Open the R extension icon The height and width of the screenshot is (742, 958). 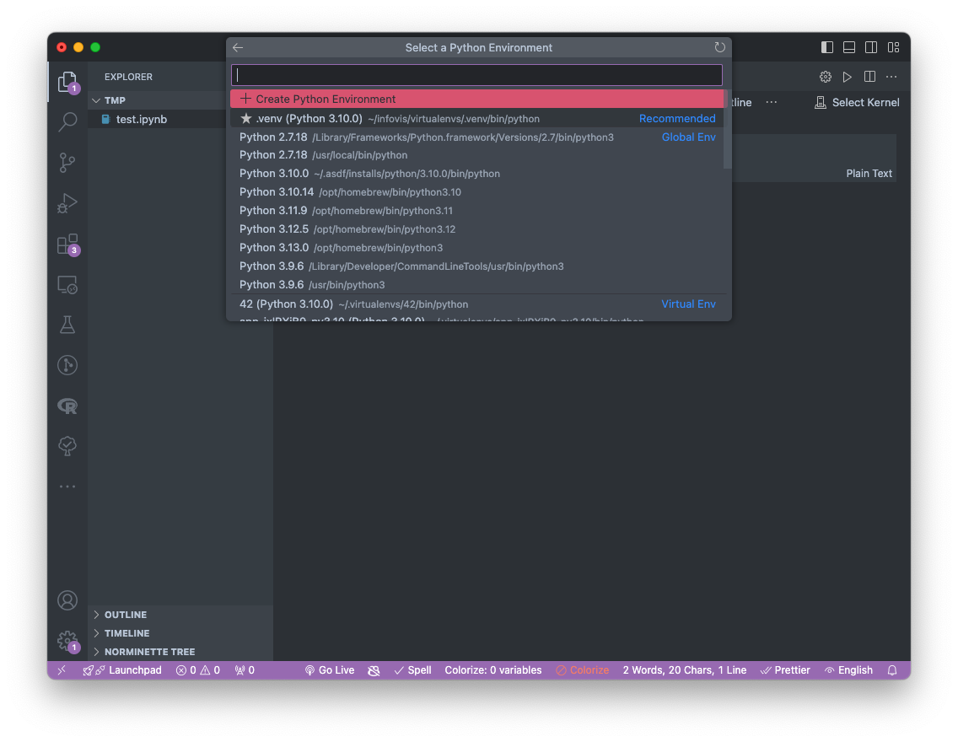point(67,406)
